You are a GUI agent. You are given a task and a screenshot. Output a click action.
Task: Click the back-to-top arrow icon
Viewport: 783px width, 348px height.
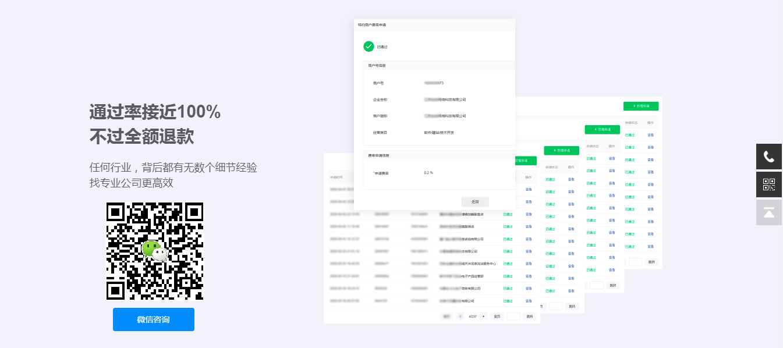click(x=769, y=212)
